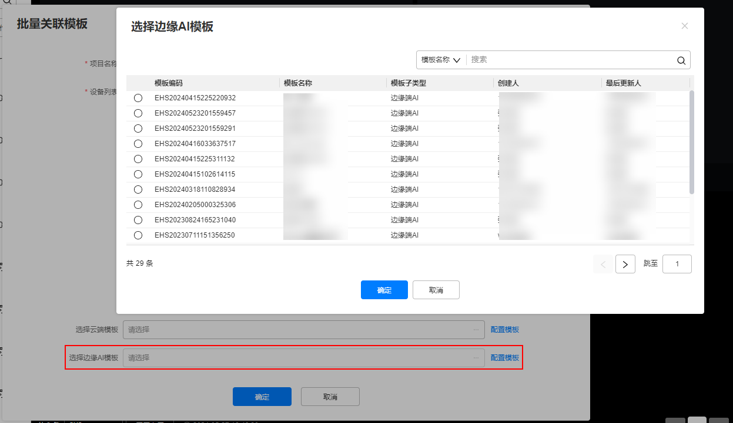733x423 pixels.
Task: Click the 模板名称 column header
Action: 298,83
